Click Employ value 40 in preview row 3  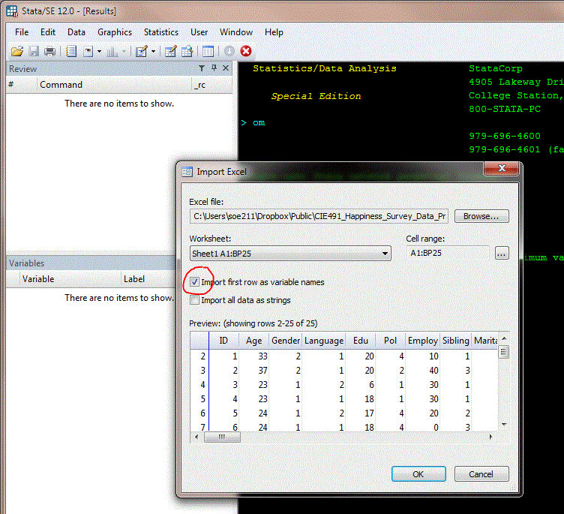point(433,371)
